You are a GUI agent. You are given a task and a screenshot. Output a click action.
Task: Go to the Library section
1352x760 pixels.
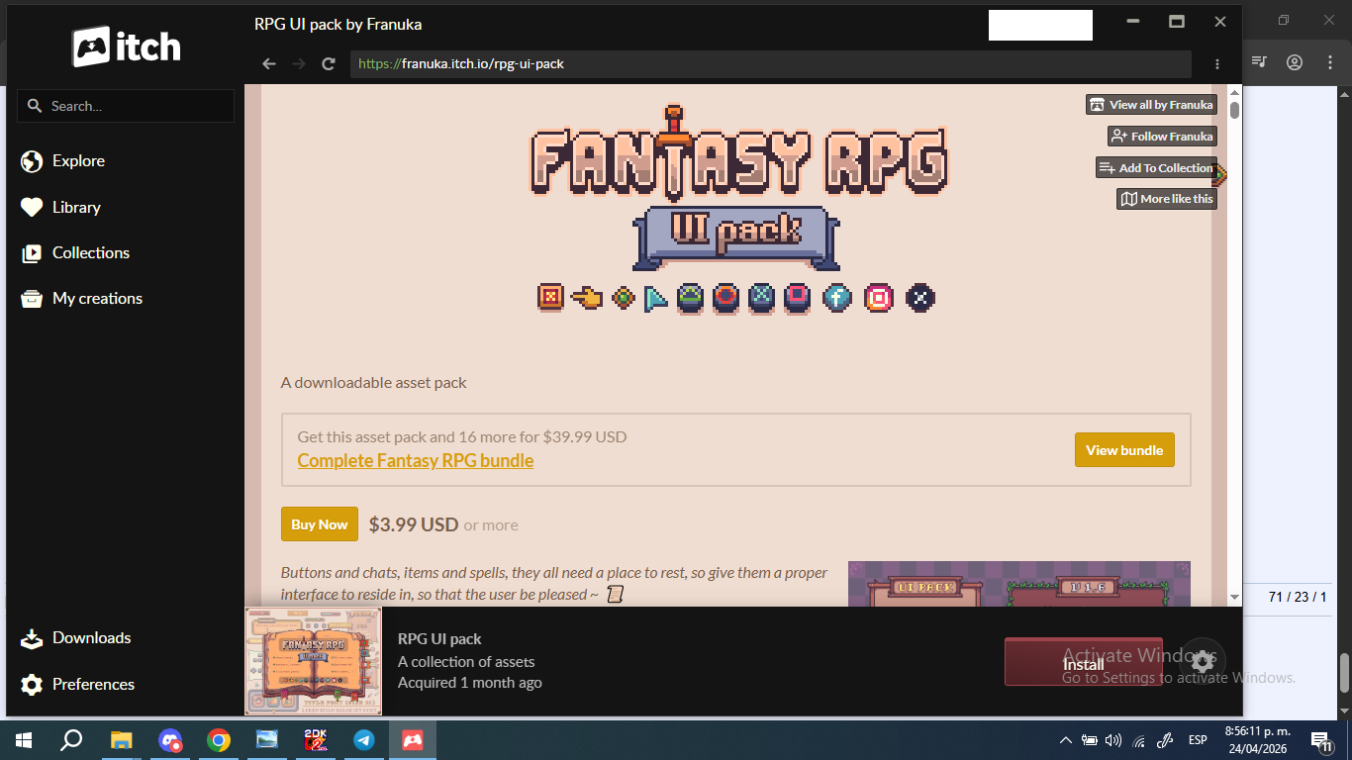(61, 207)
